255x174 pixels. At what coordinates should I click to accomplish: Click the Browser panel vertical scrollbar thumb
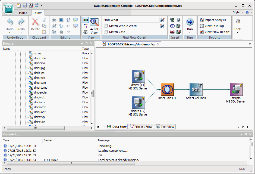tap(92, 94)
